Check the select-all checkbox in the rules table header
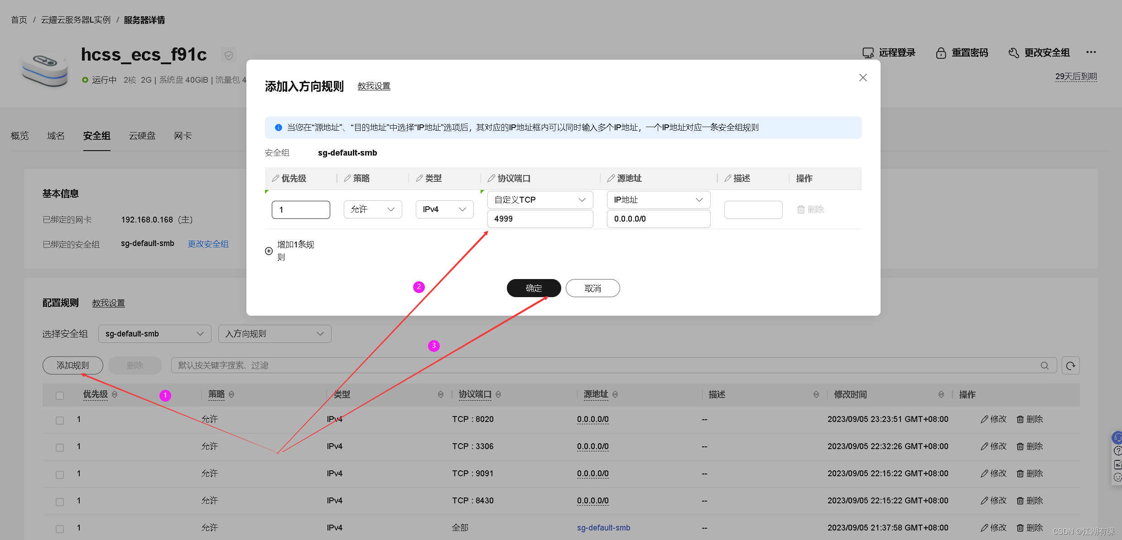The height and width of the screenshot is (540, 1122). coord(59,395)
